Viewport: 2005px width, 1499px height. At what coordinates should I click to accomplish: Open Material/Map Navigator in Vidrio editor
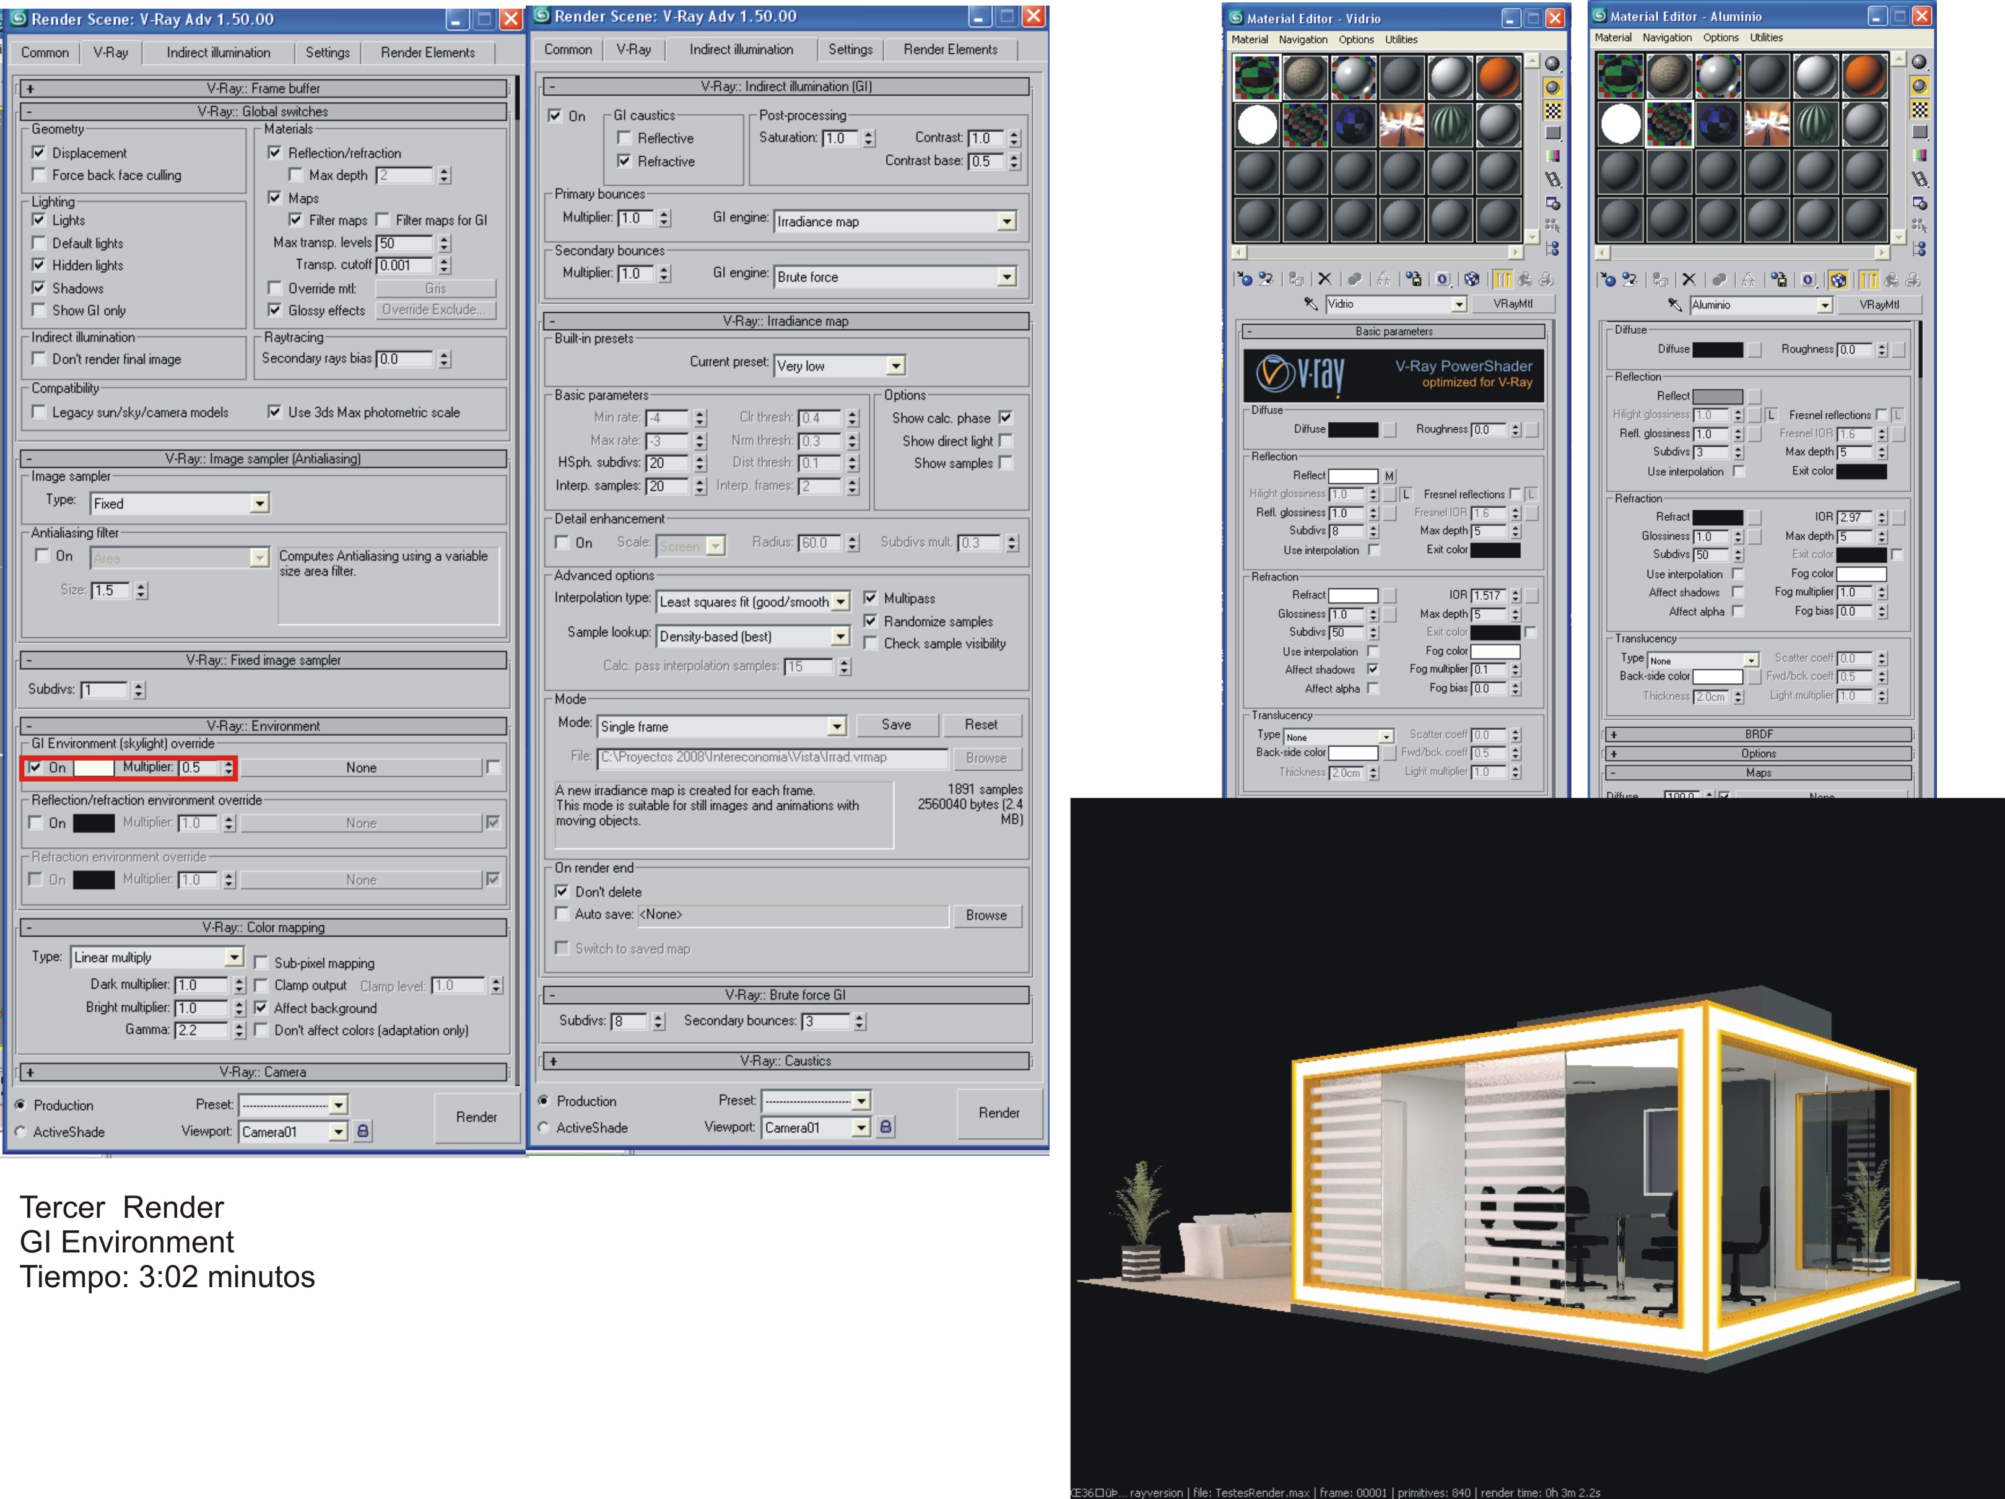click(1553, 248)
